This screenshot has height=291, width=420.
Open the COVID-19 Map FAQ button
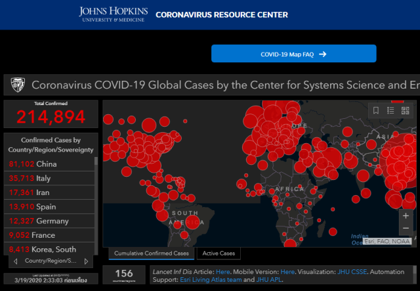(293, 54)
